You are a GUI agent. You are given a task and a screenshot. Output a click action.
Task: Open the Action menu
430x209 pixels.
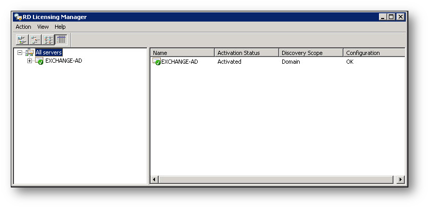tap(23, 27)
